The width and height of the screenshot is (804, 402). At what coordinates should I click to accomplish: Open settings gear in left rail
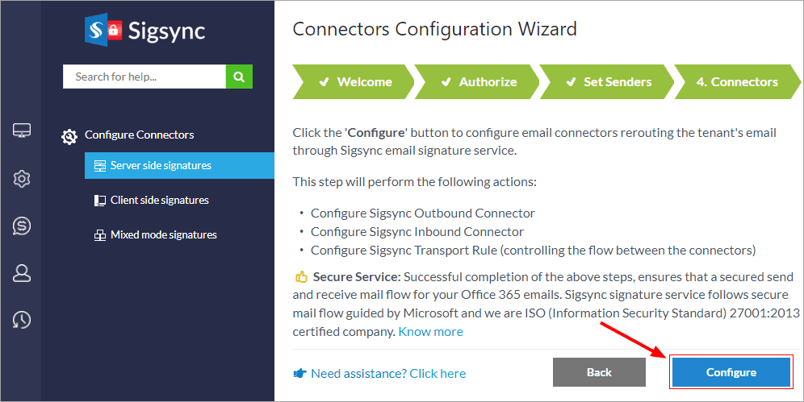pos(22,178)
